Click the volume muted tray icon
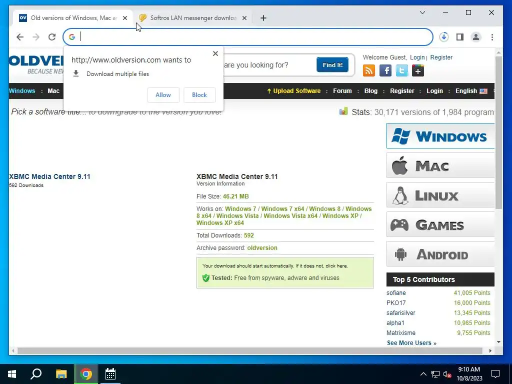Screen dimensions: 512x384 coord(447,374)
